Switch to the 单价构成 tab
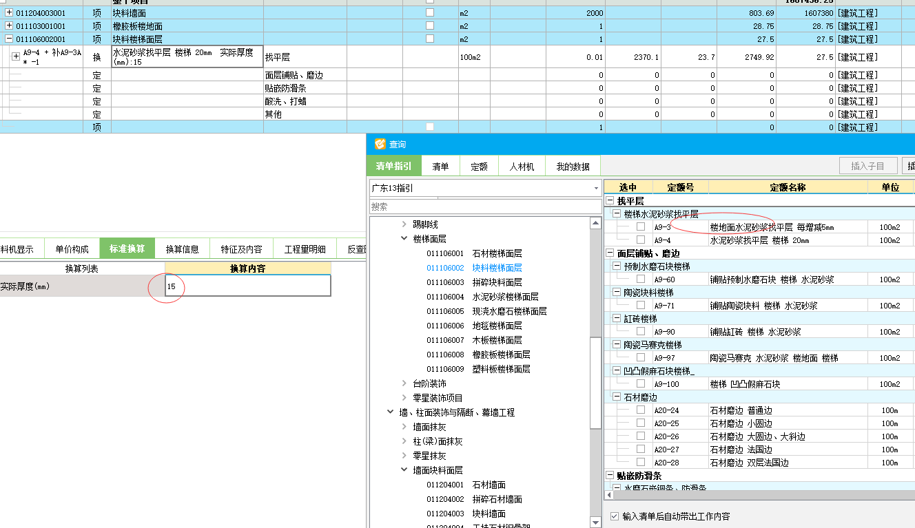 coord(72,249)
